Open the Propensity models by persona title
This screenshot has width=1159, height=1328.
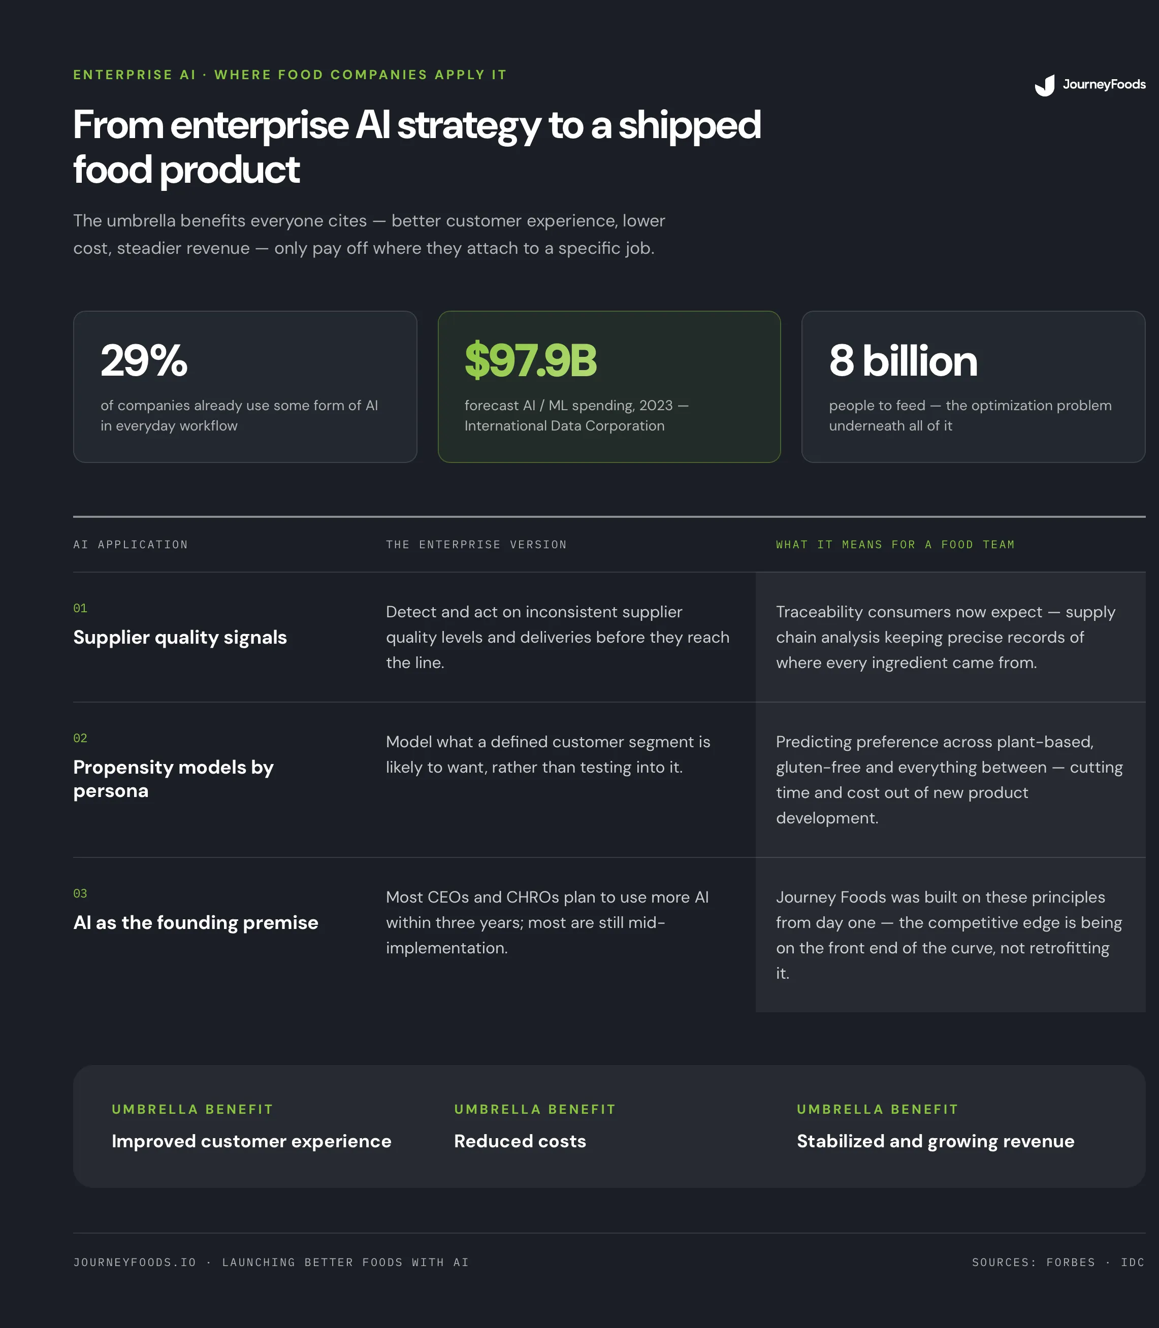pyautogui.click(x=173, y=779)
